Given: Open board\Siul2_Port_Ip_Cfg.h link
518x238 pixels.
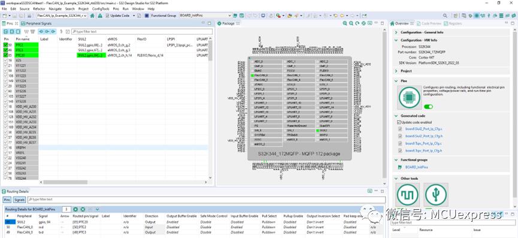Looking at the screenshot, I should point(423,136).
